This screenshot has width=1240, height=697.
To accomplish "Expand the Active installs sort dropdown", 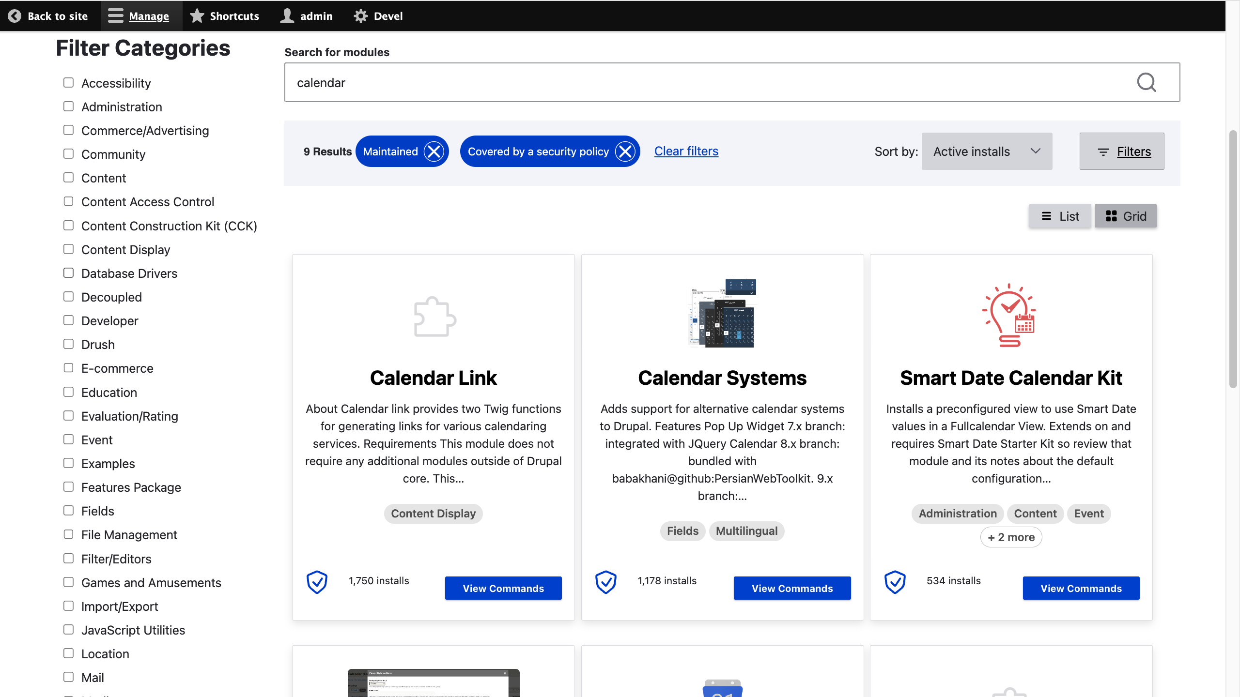I will tap(985, 151).
